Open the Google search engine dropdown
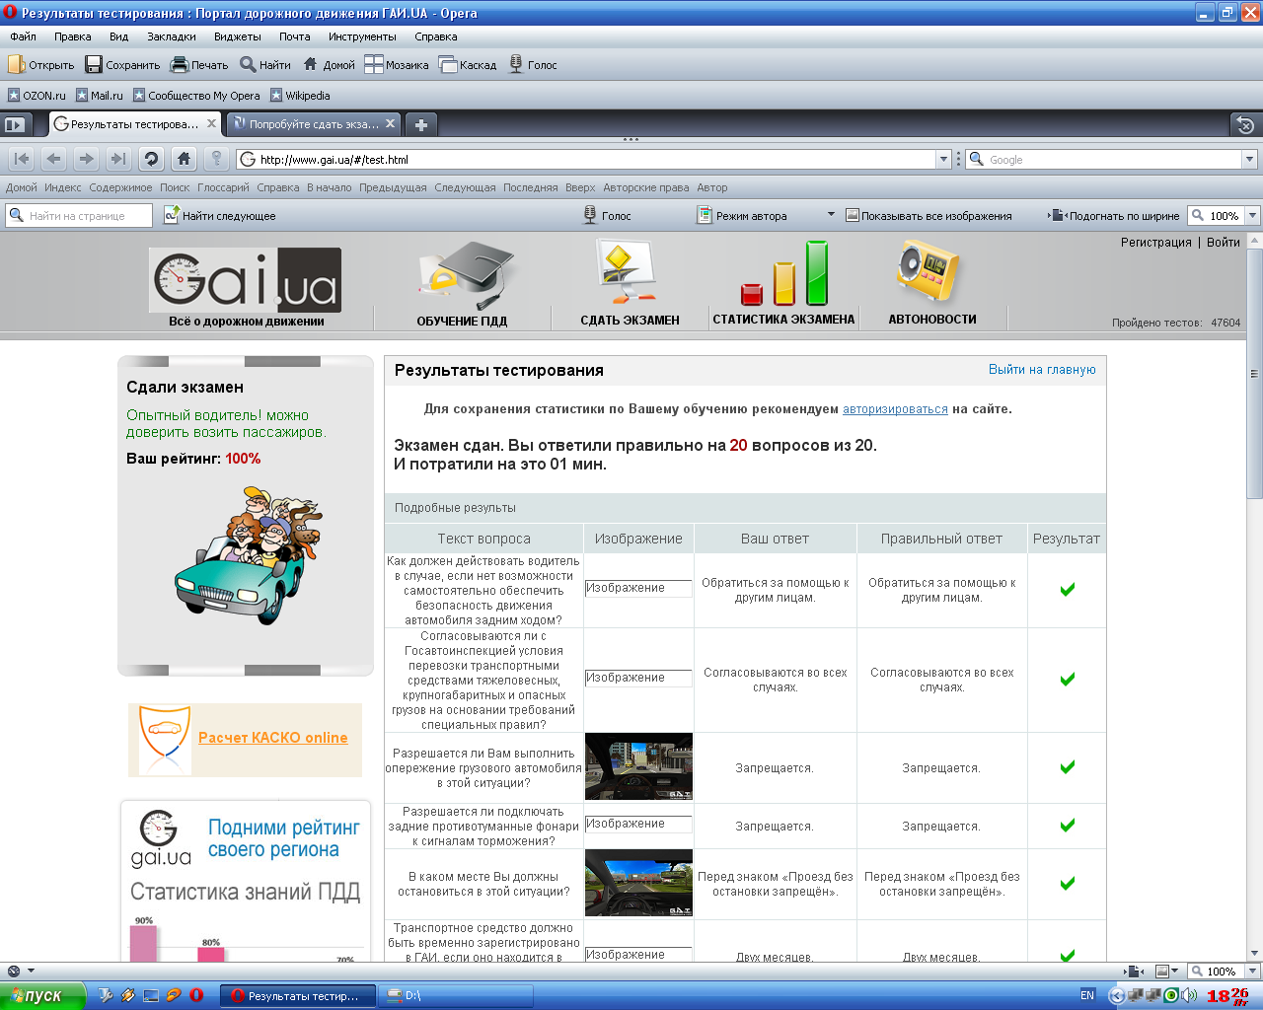 1249,160
